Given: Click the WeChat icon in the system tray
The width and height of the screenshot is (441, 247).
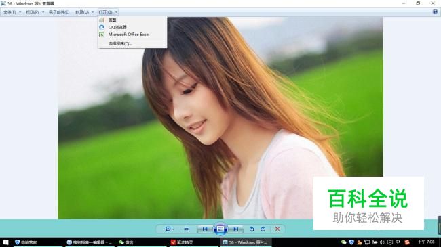Looking at the screenshot, I should tap(344, 242).
